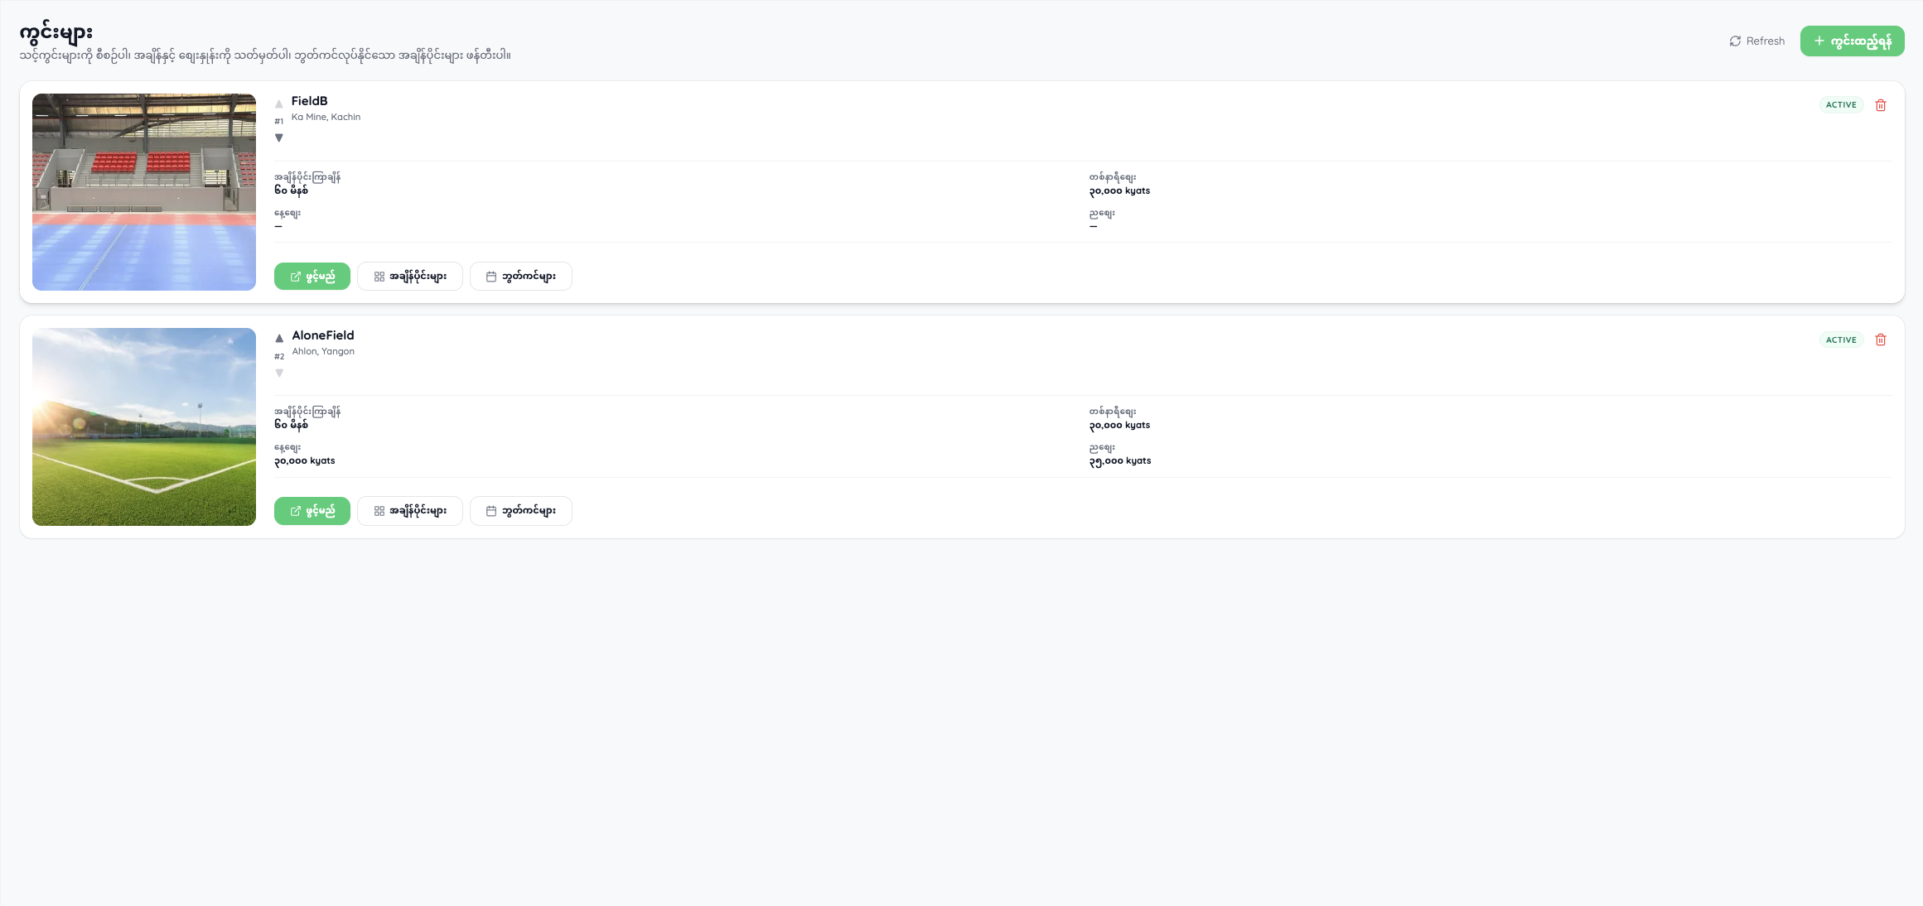Click the FieldB indoor futsal photo

[144, 192]
